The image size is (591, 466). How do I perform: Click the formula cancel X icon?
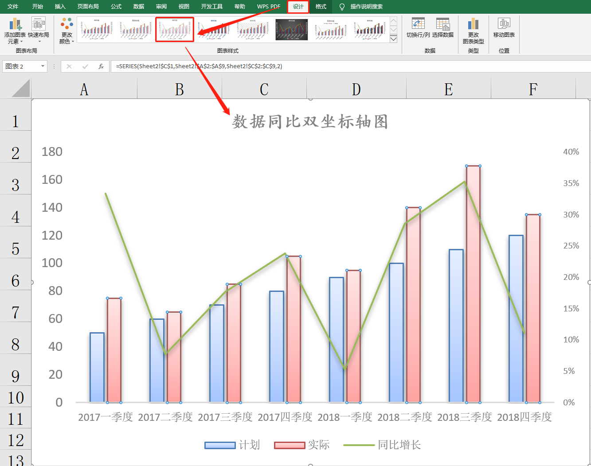tap(69, 66)
